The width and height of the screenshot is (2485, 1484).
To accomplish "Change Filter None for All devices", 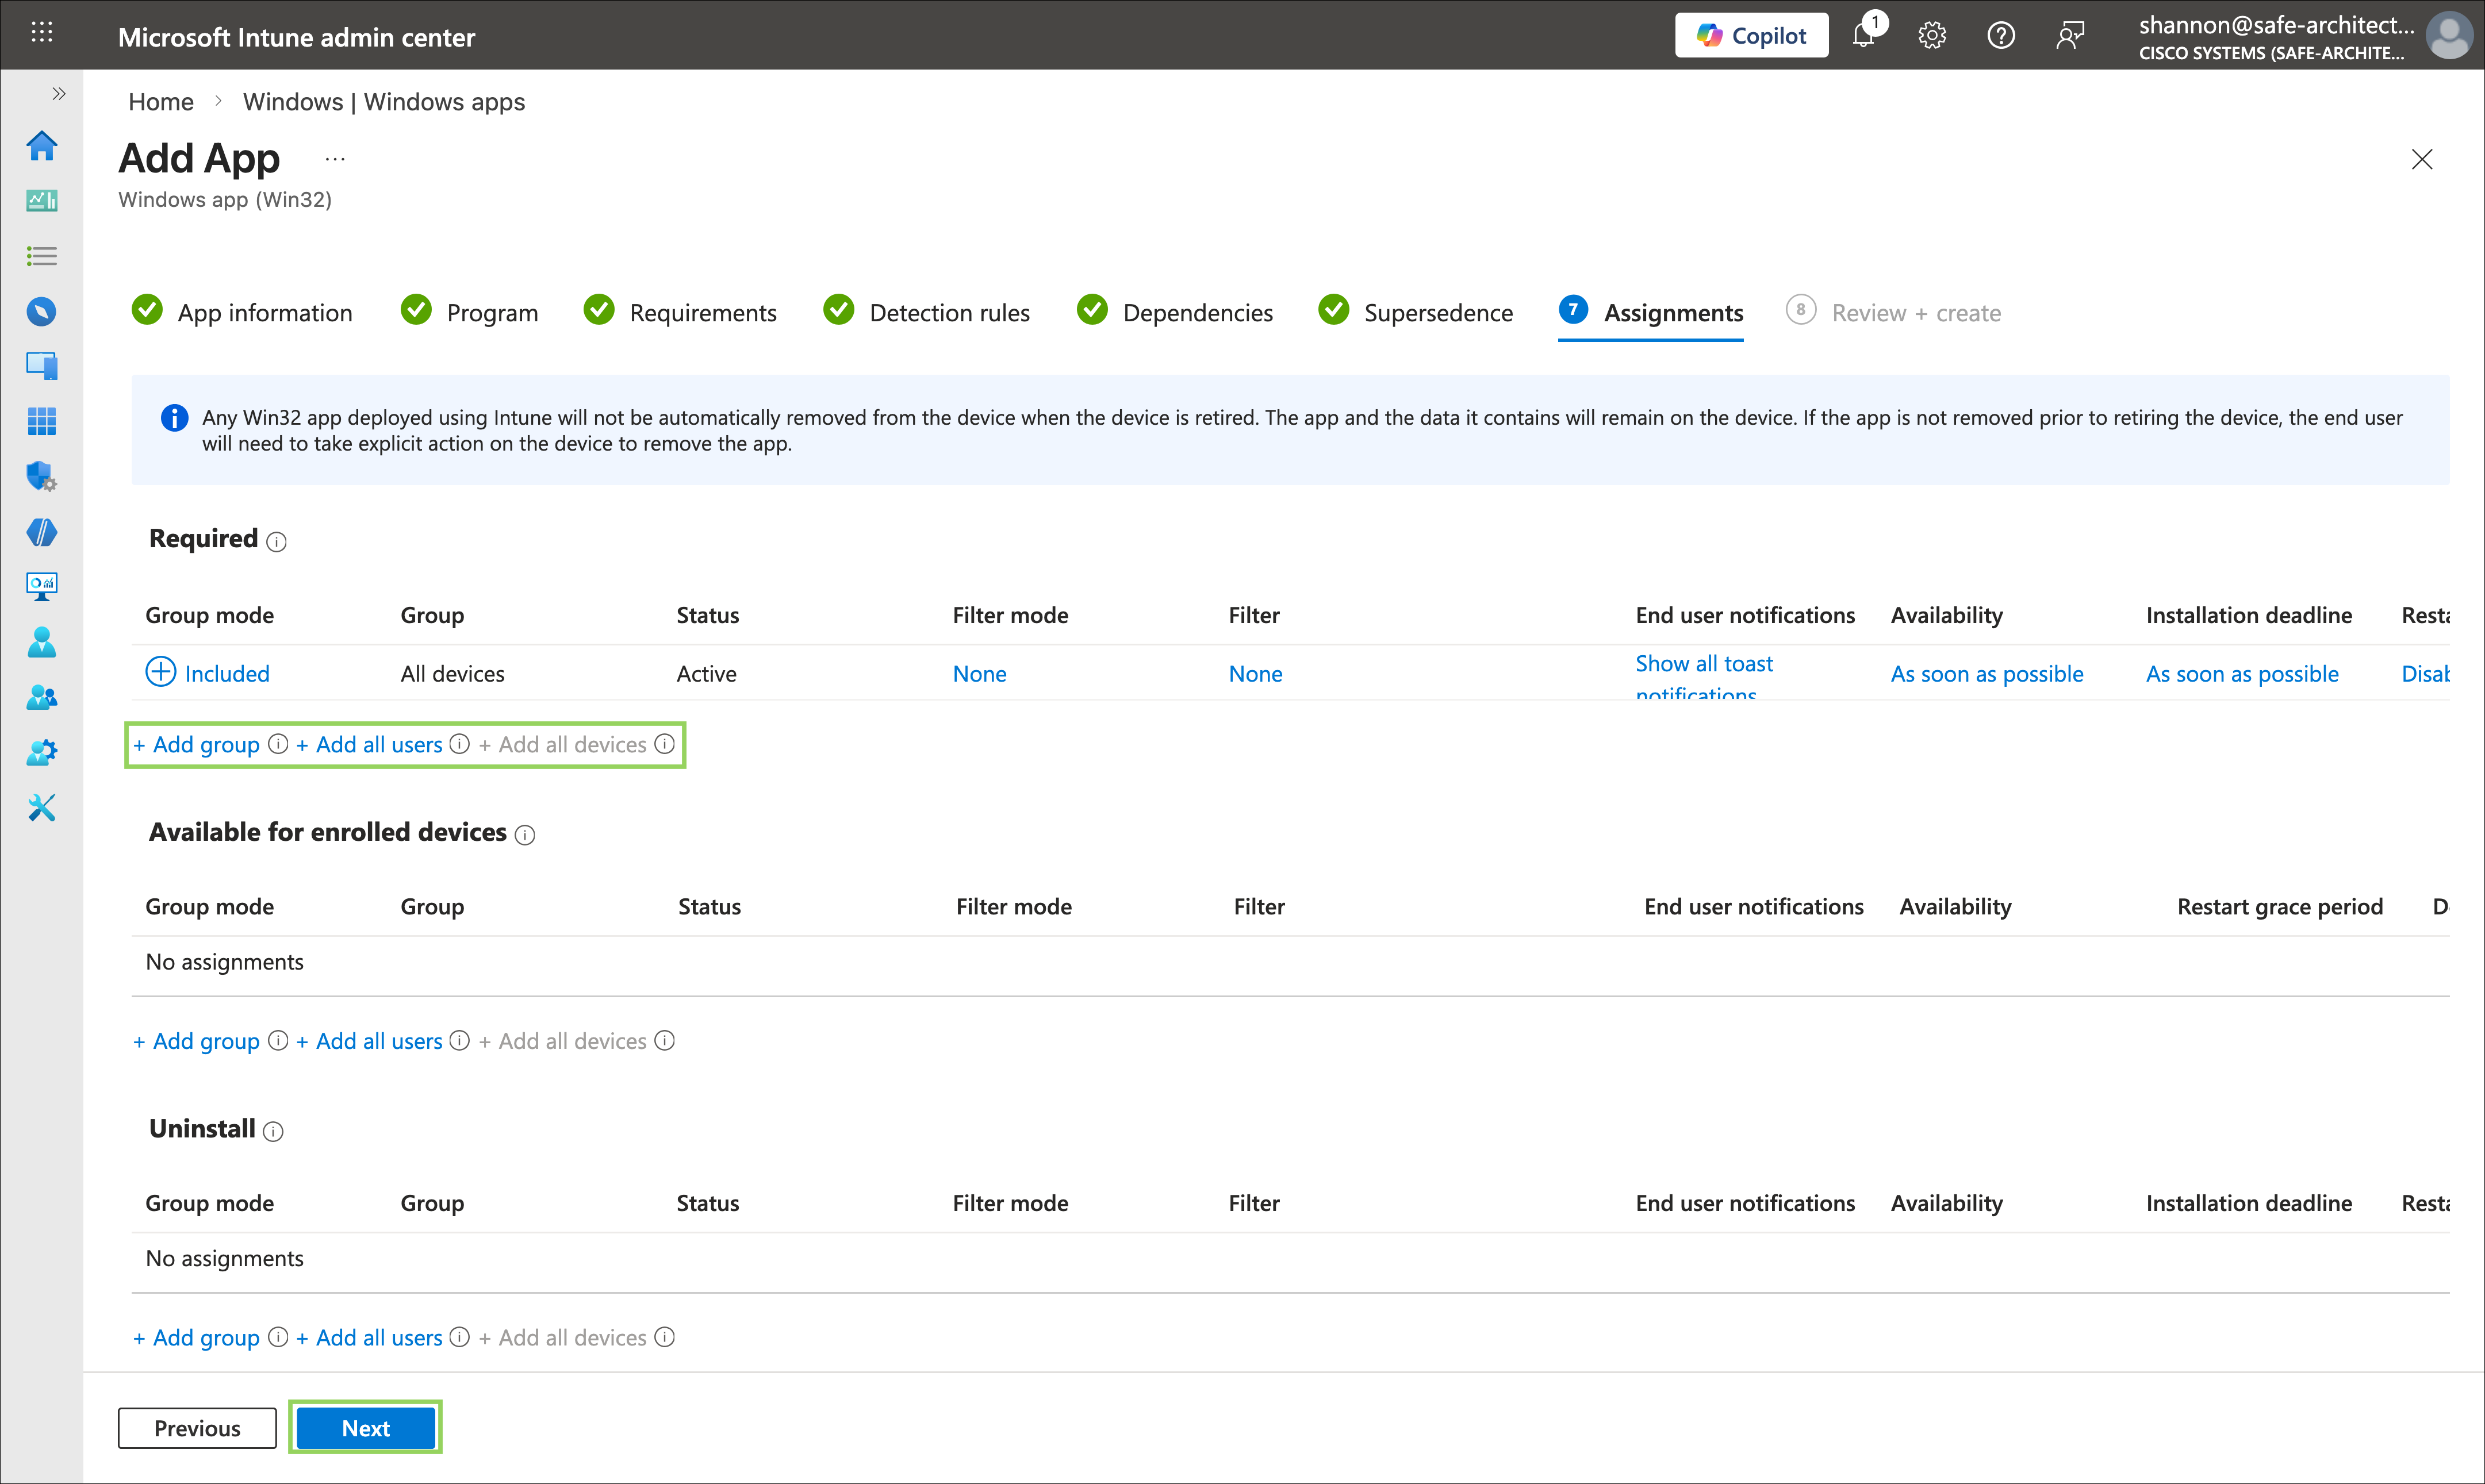I will tap(1256, 674).
